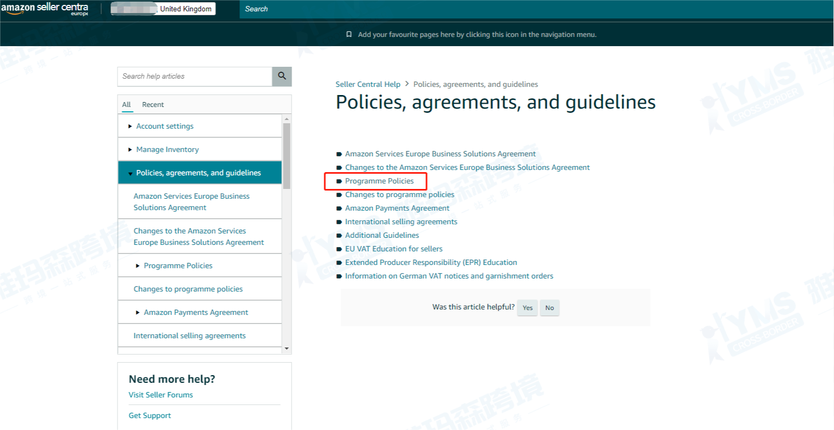Open sidebar Changes to the Amazon Services Agreement
Screen dimensions: 834x430
pos(199,237)
